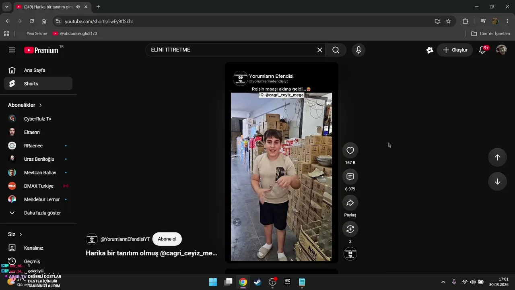The image size is (515, 290).
Task: Expand Daha fazla göster subscriptions list
Action: click(x=38, y=213)
